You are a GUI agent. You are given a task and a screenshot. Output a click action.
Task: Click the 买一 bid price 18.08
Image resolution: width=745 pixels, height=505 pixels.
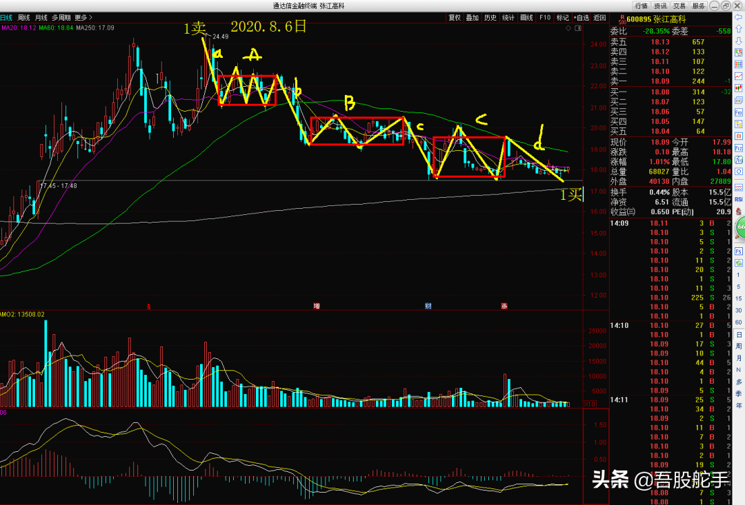point(660,92)
